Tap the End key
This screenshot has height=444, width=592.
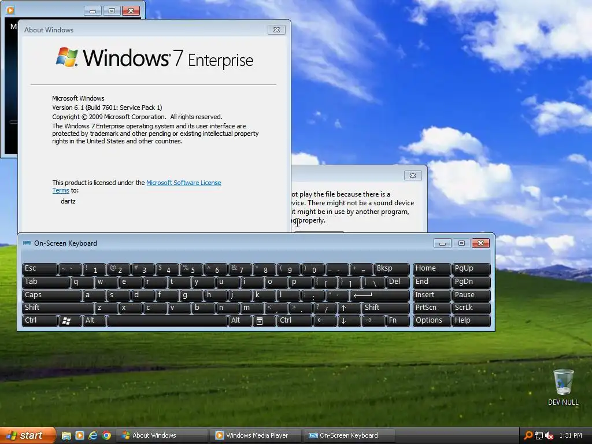pyautogui.click(x=432, y=282)
